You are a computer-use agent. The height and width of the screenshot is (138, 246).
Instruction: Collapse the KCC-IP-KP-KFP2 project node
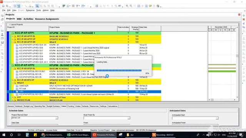[10, 65]
